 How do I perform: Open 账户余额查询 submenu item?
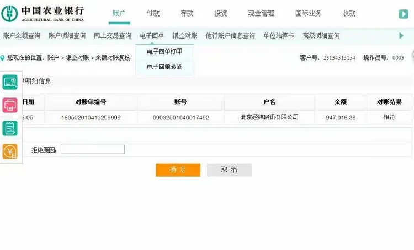point(22,36)
